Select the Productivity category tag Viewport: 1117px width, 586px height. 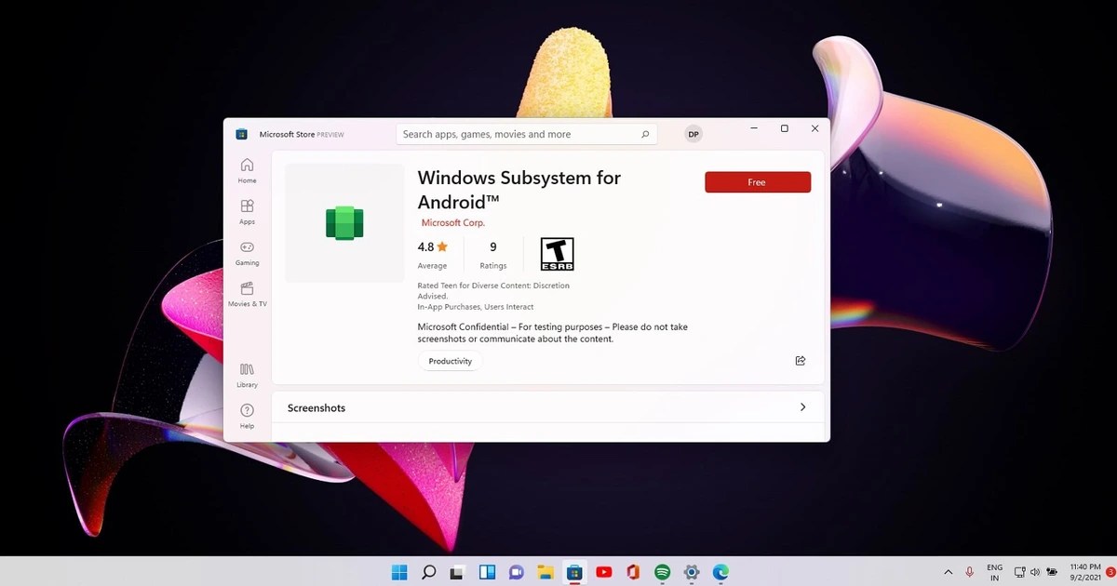(450, 361)
